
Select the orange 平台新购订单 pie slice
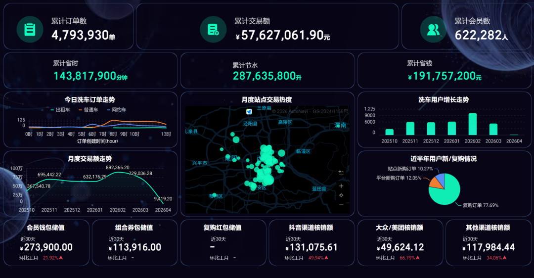coord(436,183)
